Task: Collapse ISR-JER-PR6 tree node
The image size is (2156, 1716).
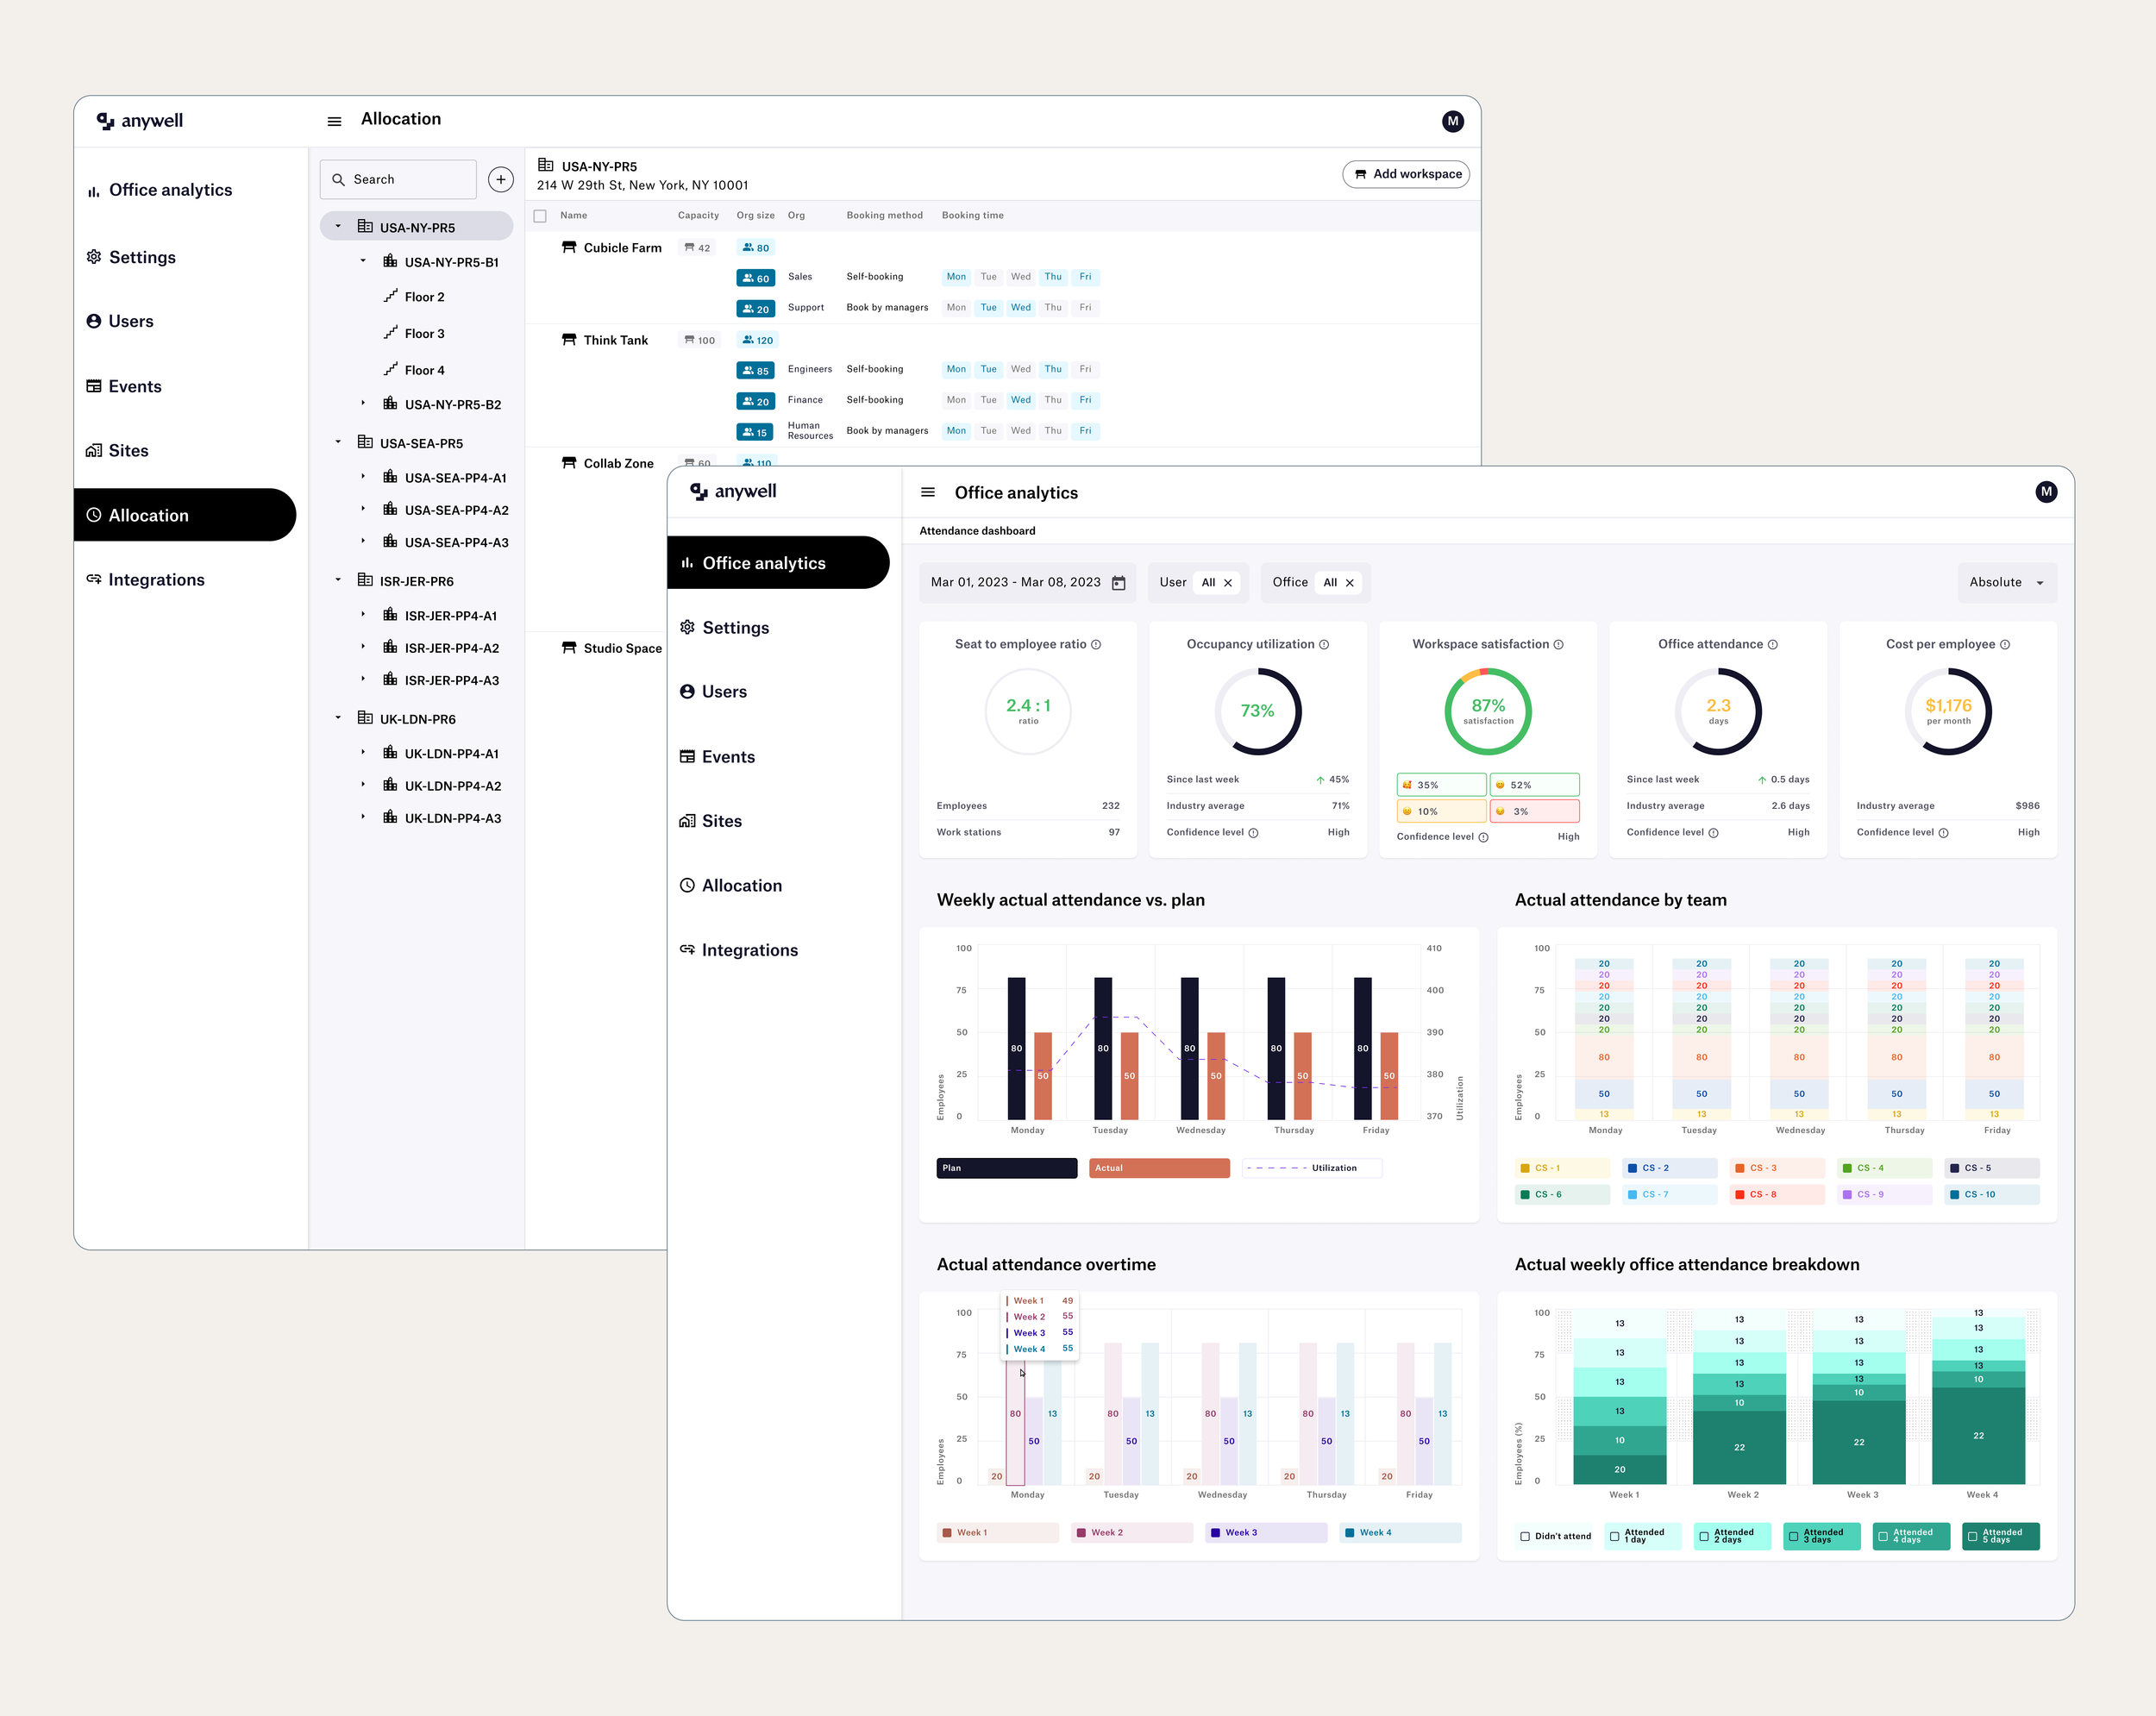Action: (x=338, y=580)
